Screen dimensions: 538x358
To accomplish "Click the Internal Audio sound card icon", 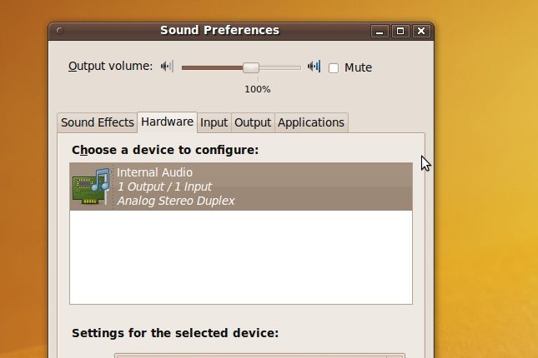I will [x=92, y=186].
